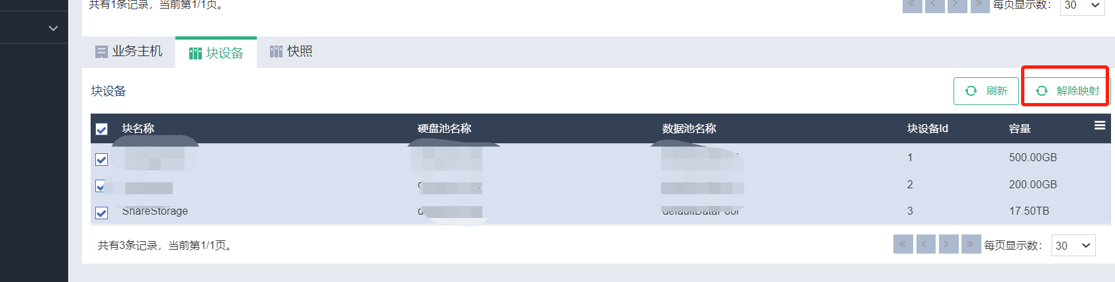
Task: Click the next-page arrow in the upper pagination bar
Action: point(957,5)
